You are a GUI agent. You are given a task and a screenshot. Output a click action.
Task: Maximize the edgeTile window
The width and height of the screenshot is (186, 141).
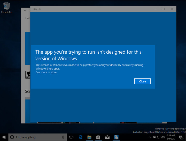[x=164, y=9]
